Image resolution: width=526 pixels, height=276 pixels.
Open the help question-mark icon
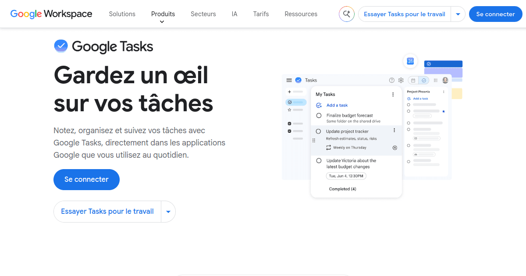[x=392, y=80]
